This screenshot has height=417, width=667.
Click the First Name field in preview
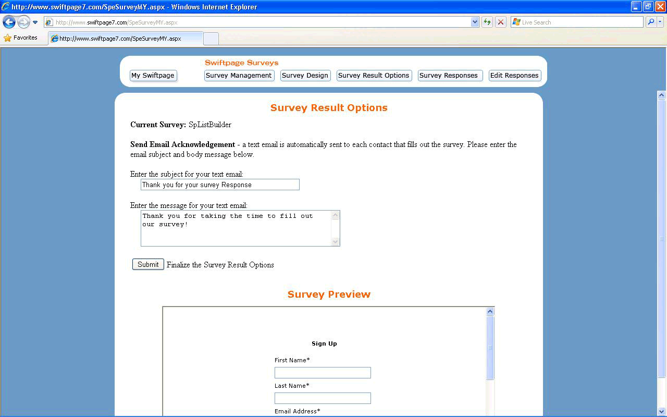click(x=323, y=373)
